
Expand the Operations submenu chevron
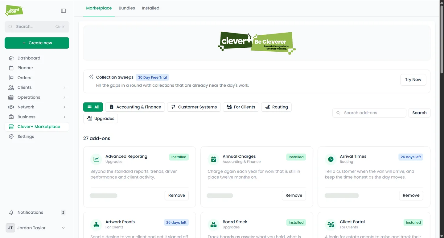click(x=64, y=97)
